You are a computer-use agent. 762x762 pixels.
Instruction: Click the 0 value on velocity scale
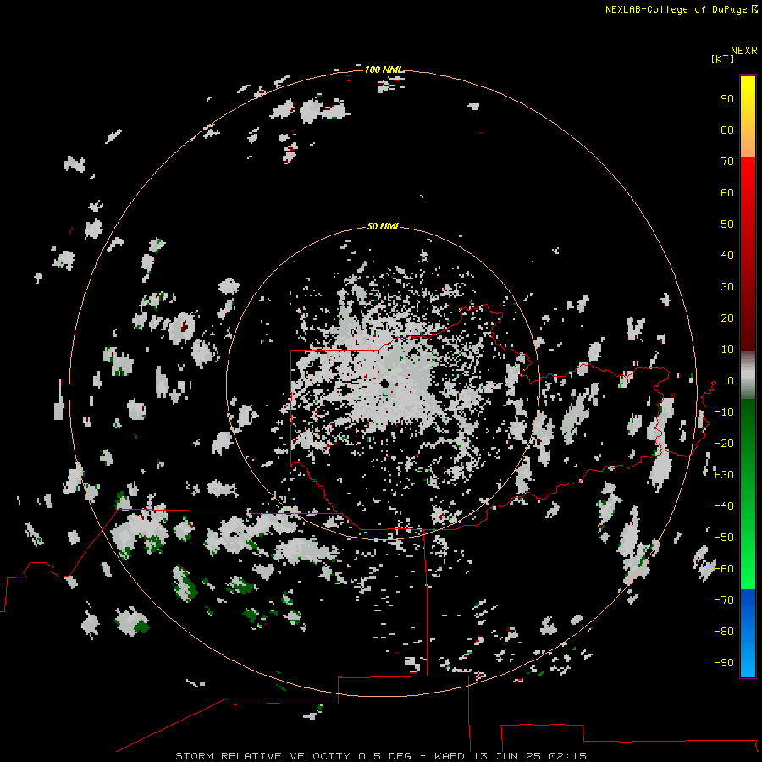(x=731, y=381)
